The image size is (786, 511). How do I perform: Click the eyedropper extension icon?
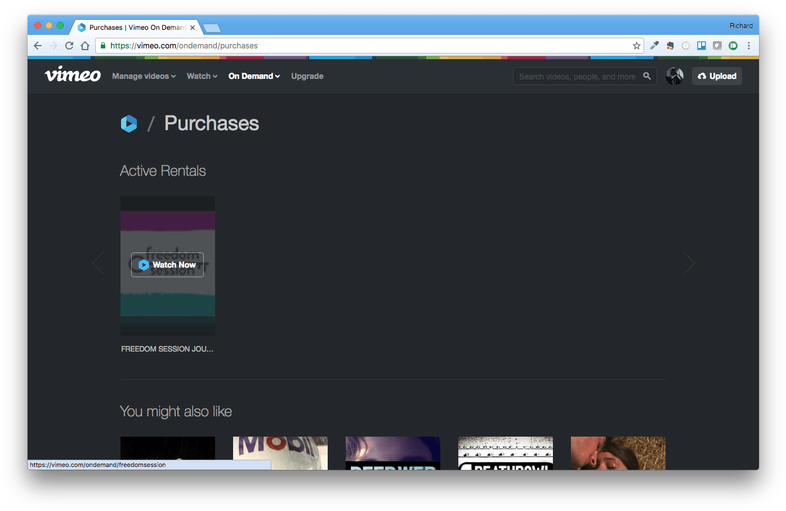pos(654,46)
